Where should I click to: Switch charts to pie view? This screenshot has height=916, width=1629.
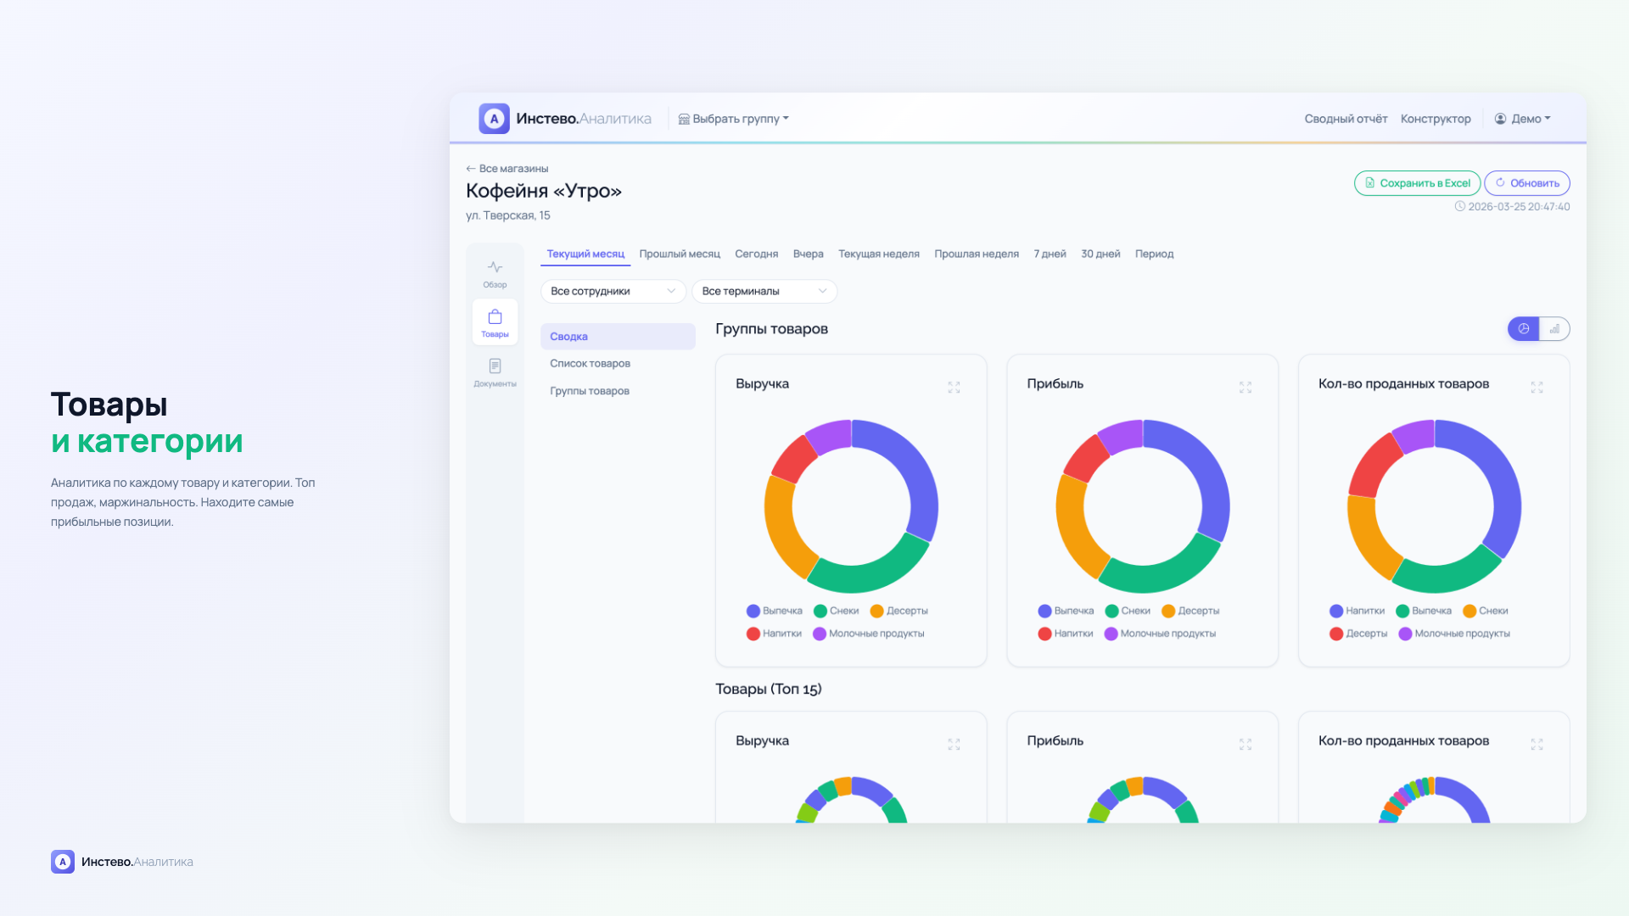click(1524, 329)
